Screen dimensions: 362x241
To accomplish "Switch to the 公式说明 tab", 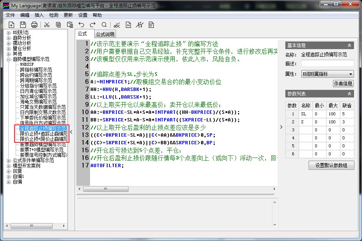I will [105, 34].
